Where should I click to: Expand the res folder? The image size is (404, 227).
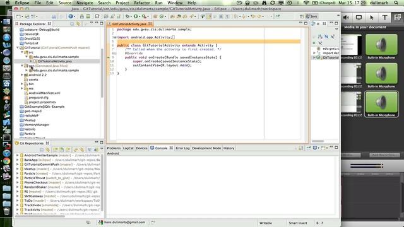click(x=22, y=88)
